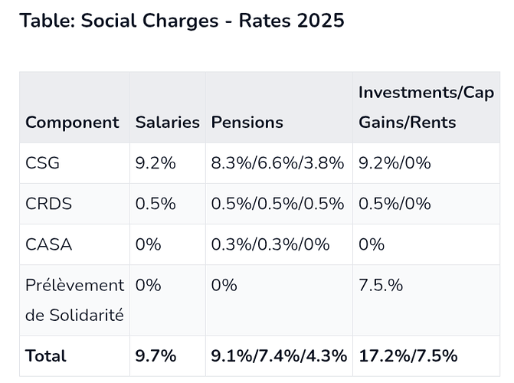The width and height of the screenshot is (514, 383).
Task: Click the table title 'Social Charges - Rates 2025'
Action: click(182, 21)
